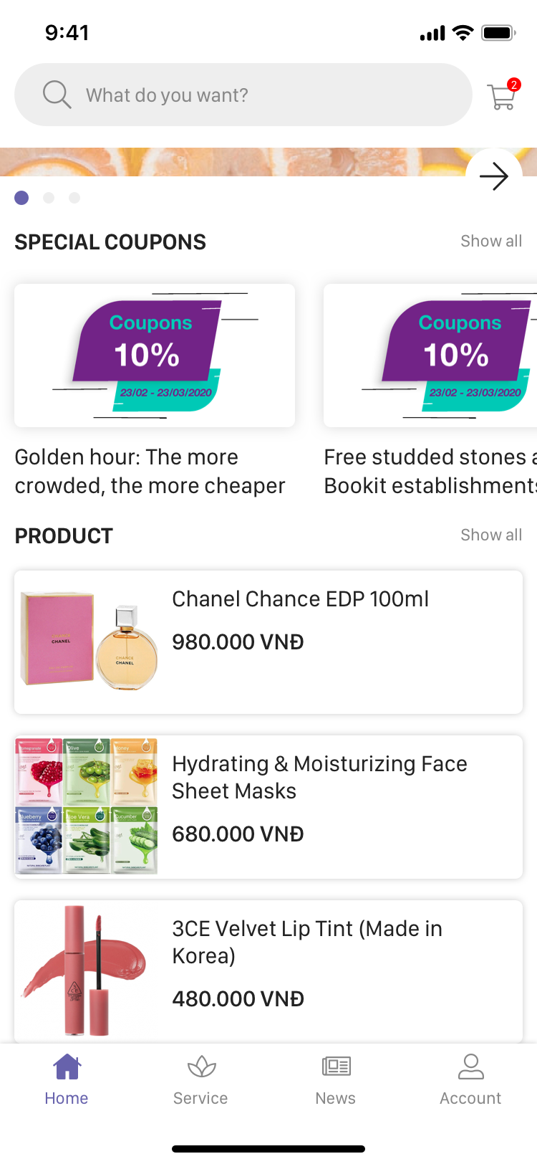Focus the "What do you want?" search field
The image size is (537, 1164).
(243, 95)
